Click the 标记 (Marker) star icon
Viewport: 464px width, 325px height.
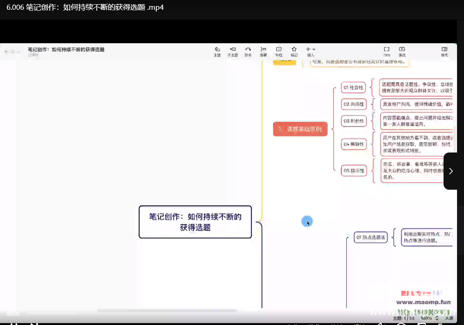pos(294,51)
